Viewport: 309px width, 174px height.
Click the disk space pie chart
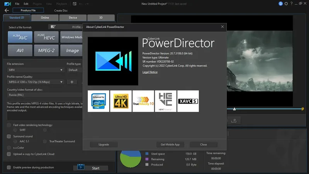click(x=131, y=159)
